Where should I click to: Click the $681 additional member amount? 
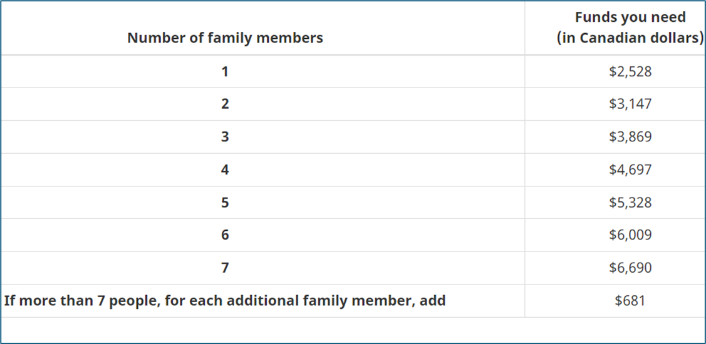(630, 301)
